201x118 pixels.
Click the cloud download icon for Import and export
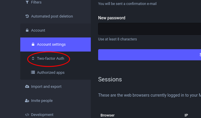27,86
